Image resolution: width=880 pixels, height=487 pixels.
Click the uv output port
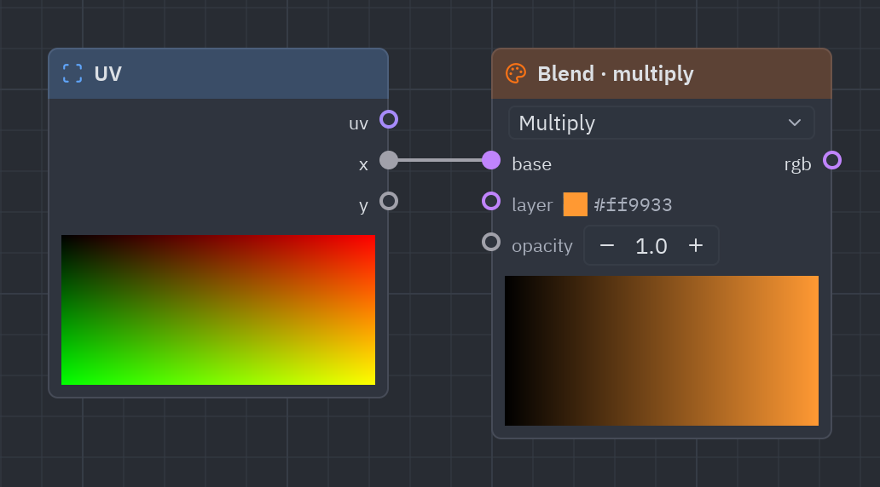pyautogui.click(x=389, y=119)
